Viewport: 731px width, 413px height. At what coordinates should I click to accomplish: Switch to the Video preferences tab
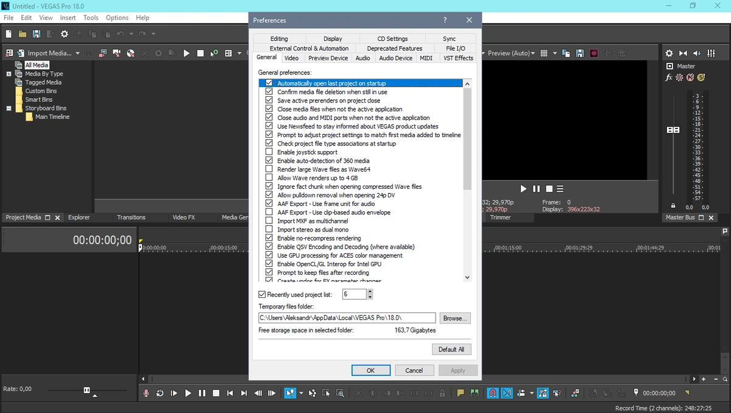point(292,58)
